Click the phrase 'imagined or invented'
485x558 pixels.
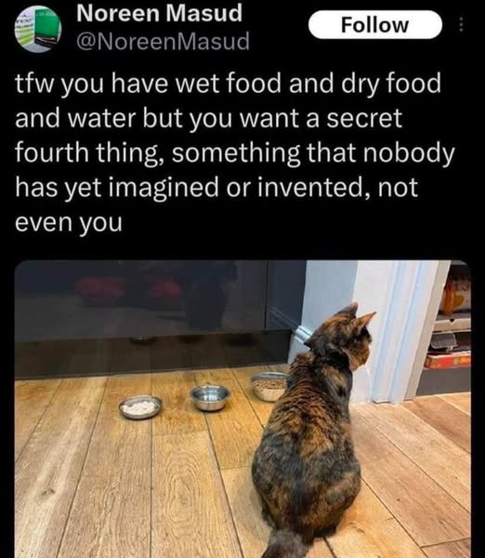(x=240, y=188)
